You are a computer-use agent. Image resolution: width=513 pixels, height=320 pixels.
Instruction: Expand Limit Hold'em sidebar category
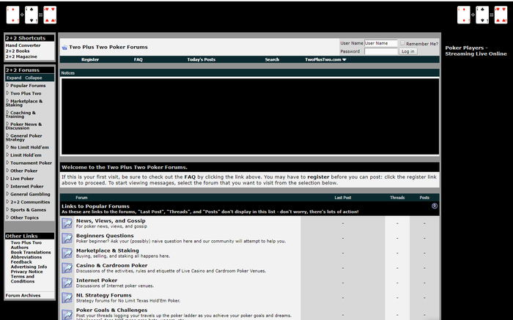(7, 155)
